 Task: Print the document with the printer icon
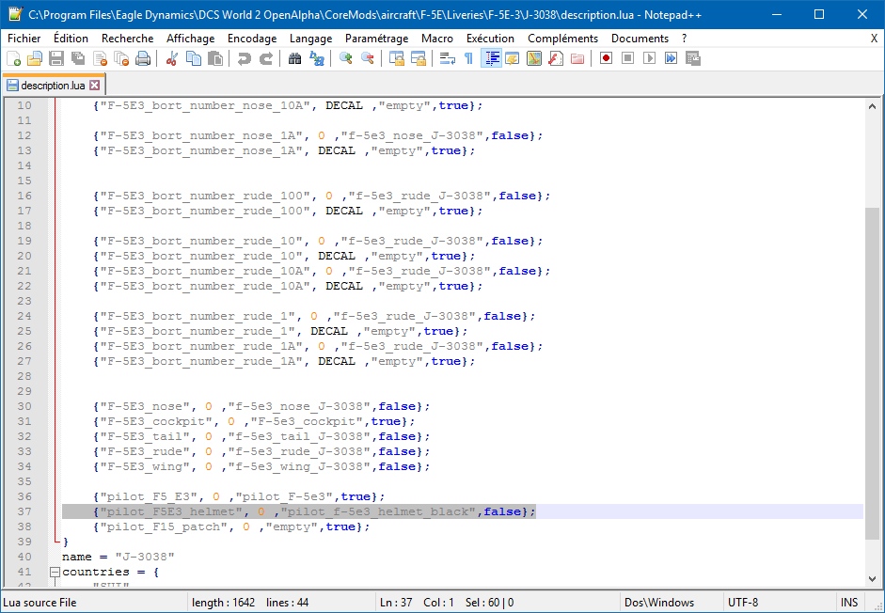pyautogui.click(x=143, y=58)
